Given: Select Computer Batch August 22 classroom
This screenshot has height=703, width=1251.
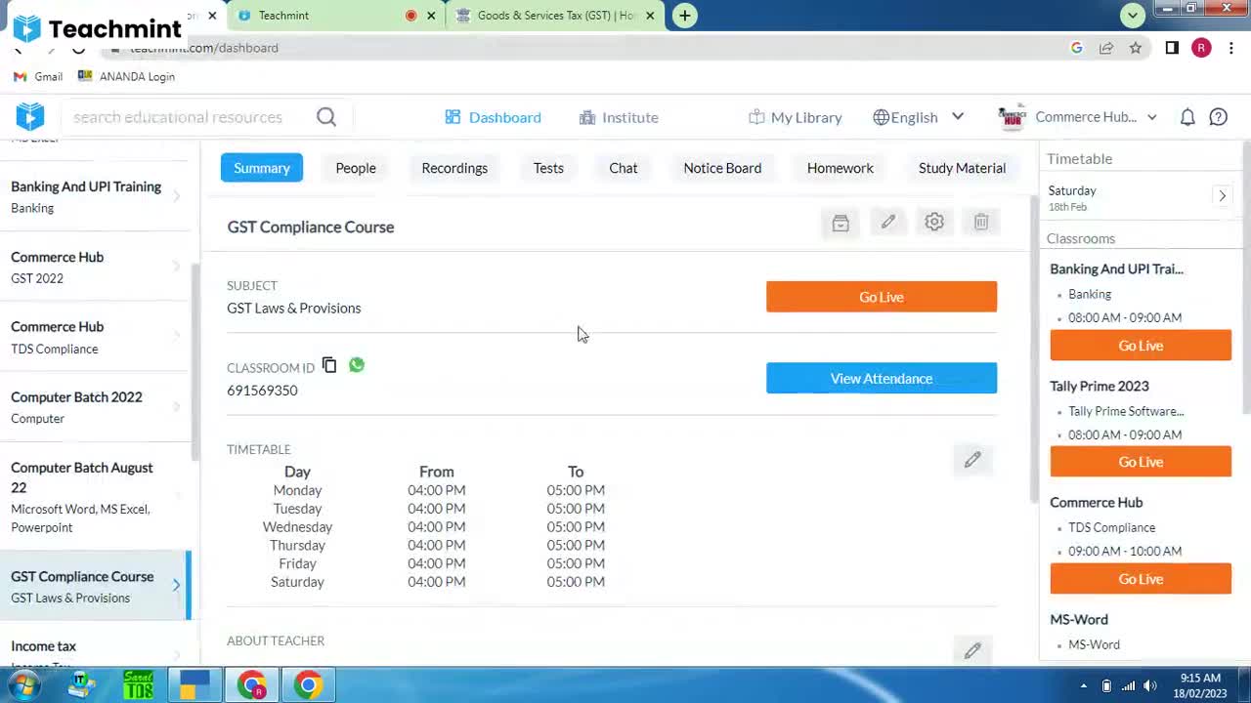Looking at the screenshot, I should (x=96, y=496).
